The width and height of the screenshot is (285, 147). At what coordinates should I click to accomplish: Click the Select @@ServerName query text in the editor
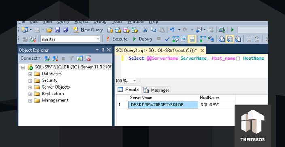point(196,58)
